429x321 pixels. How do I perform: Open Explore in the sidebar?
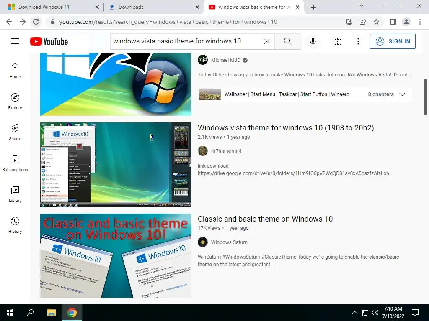point(15,102)
